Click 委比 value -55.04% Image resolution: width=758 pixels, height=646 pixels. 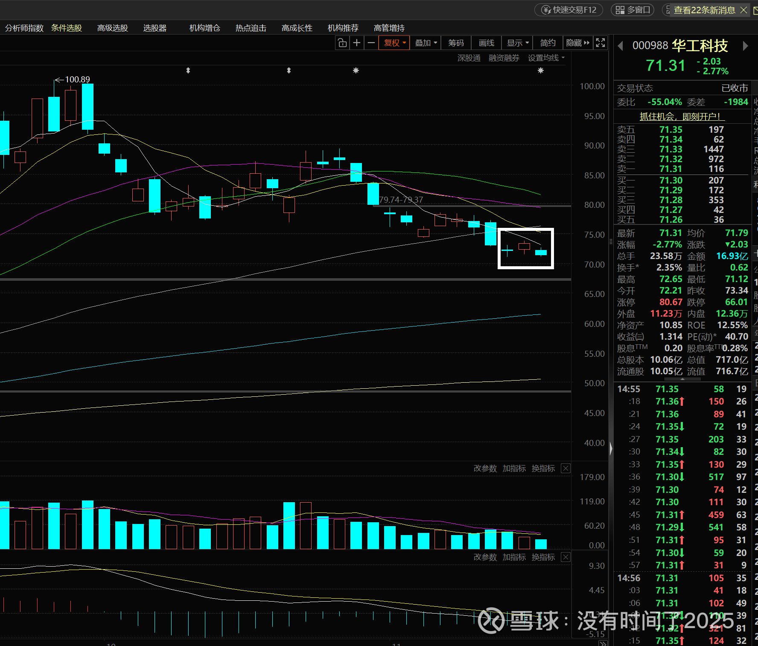coord(665,102)
